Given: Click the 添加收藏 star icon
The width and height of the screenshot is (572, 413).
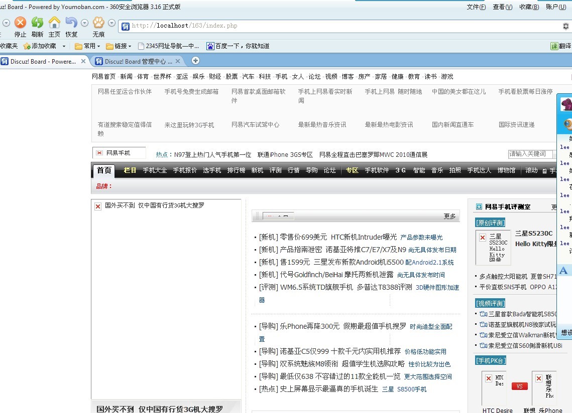Looking at the screenshot, I should click(27, 46).
